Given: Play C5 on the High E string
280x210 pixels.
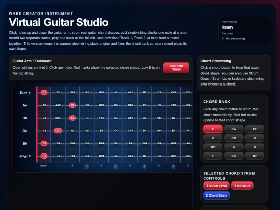Looking at the screenshot, I should coord(159,156).
